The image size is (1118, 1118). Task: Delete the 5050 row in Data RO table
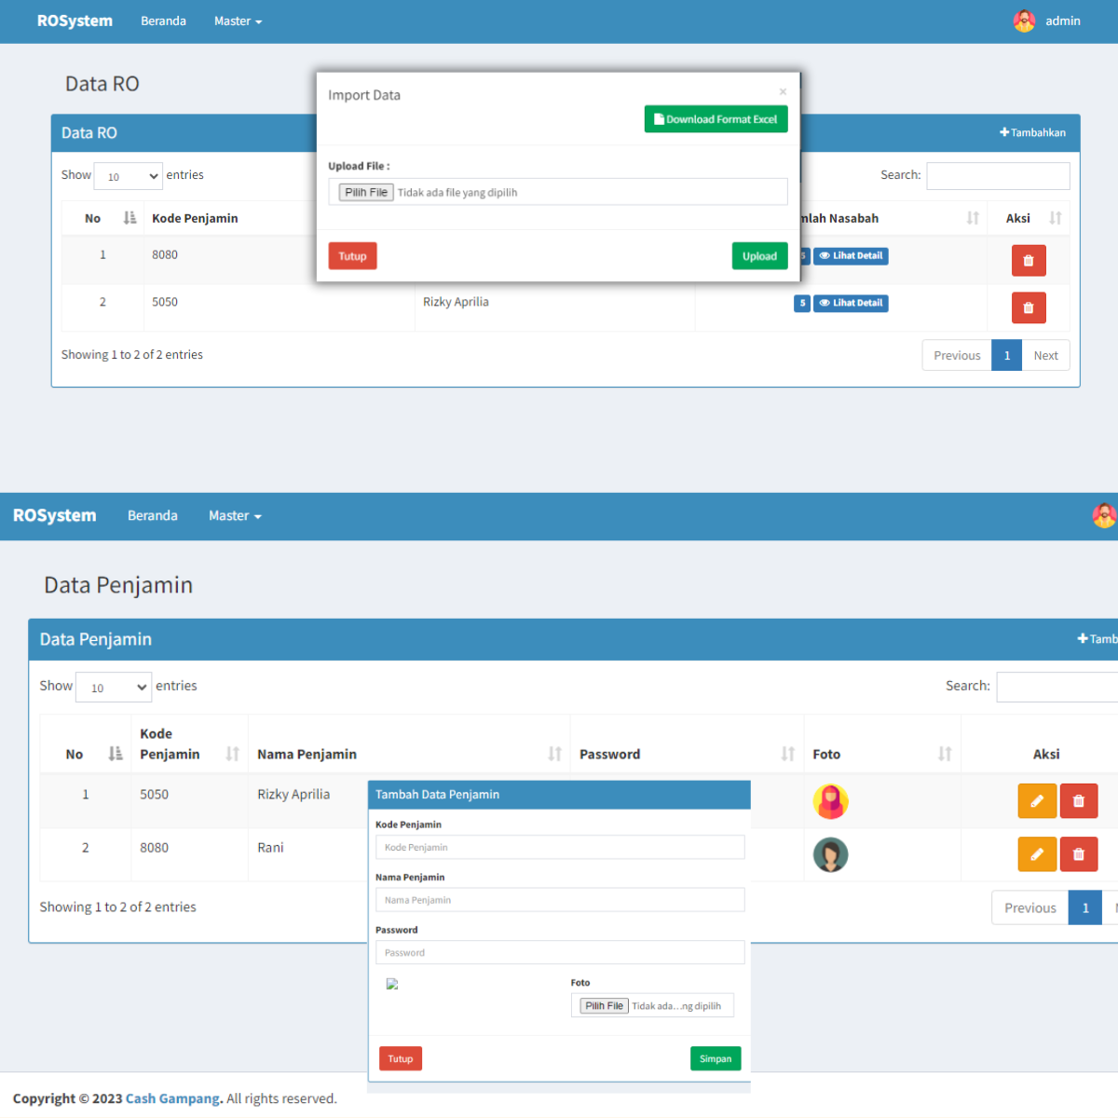coord(1029,307)
